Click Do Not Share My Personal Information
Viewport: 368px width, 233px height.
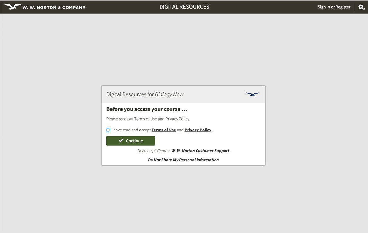tap(183, 160)
